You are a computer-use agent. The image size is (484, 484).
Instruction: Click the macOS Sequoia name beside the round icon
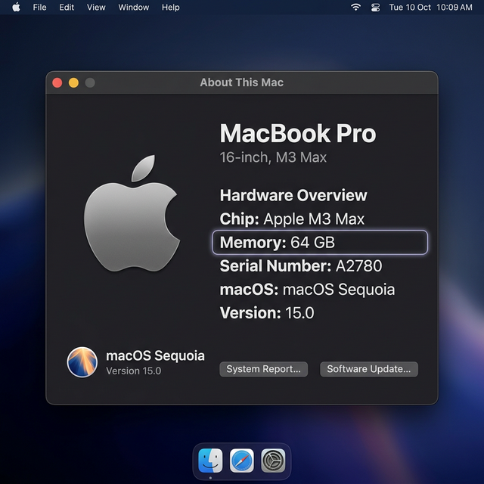[x=155, y=356]
